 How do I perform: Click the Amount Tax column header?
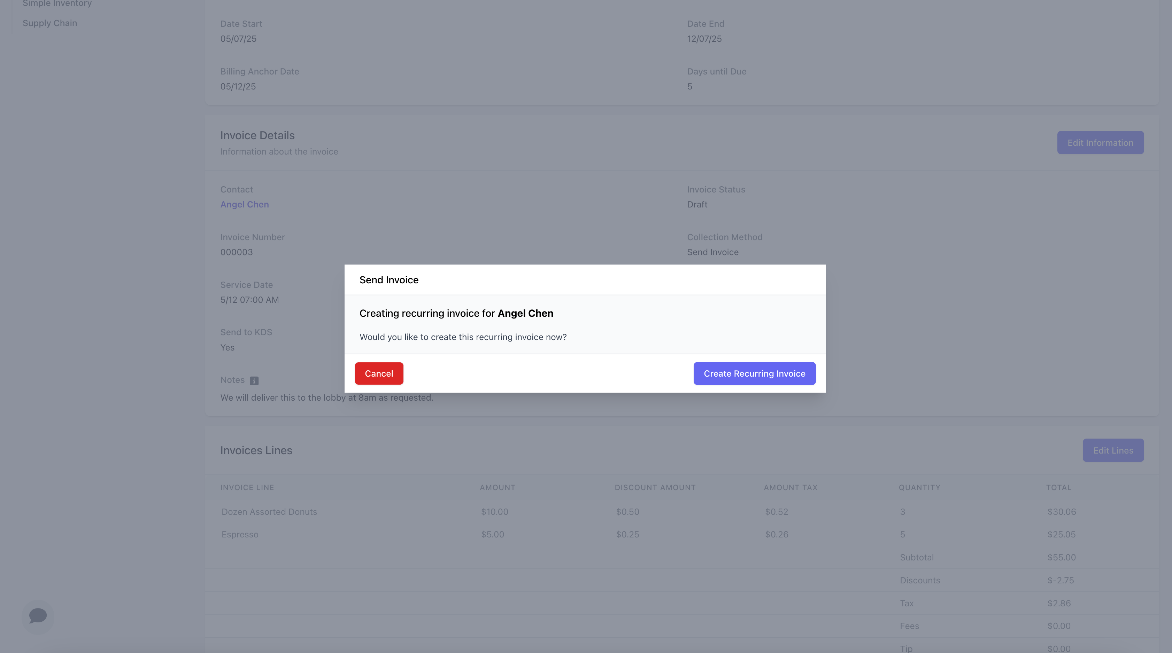(x=790, y=488)
